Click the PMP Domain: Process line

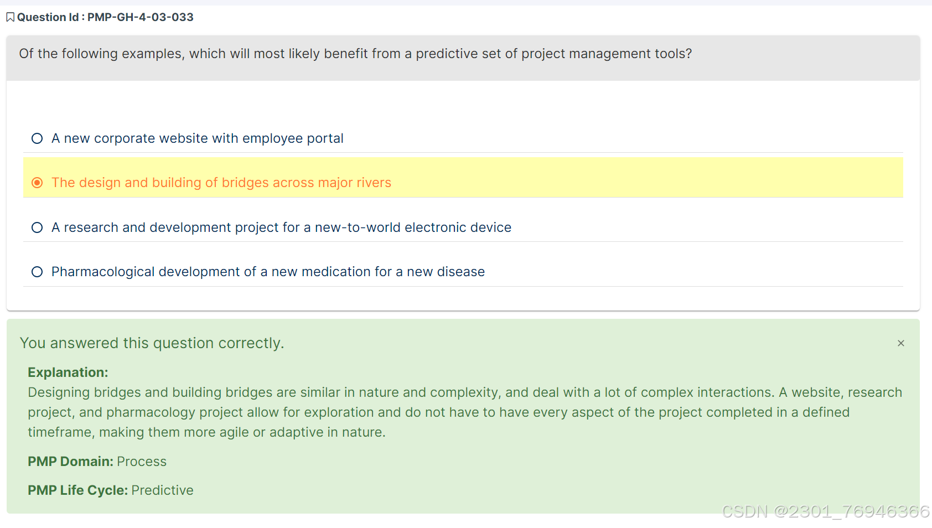point(97,462)
